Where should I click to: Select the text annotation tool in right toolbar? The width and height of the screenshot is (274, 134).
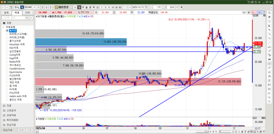(269, 51)
